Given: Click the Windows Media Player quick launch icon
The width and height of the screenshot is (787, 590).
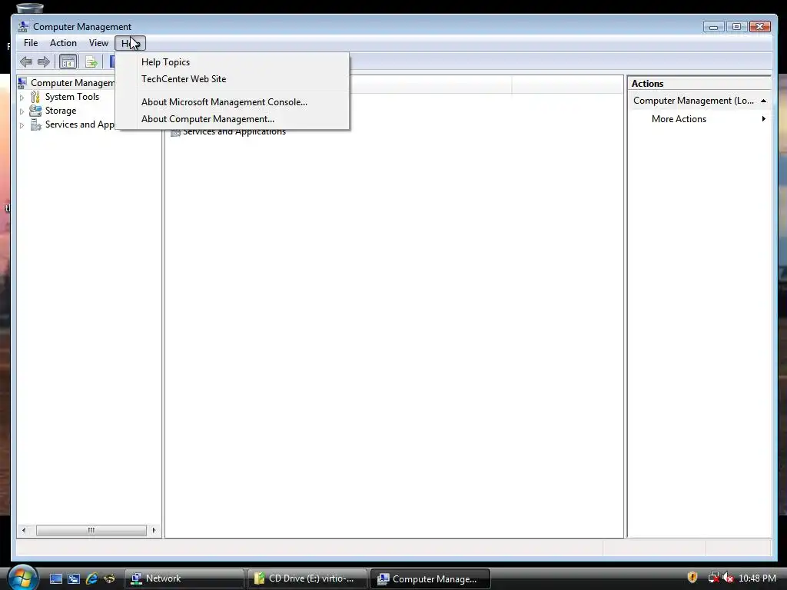Looking at the screenshot, I should (x=109, y=578).
